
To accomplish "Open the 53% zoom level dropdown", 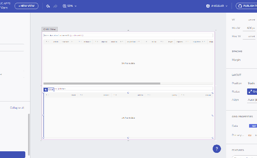I will pyautogui.click(x=70, y=6).
